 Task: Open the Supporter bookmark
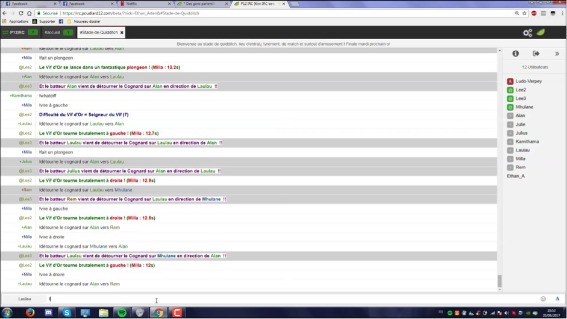44,22
